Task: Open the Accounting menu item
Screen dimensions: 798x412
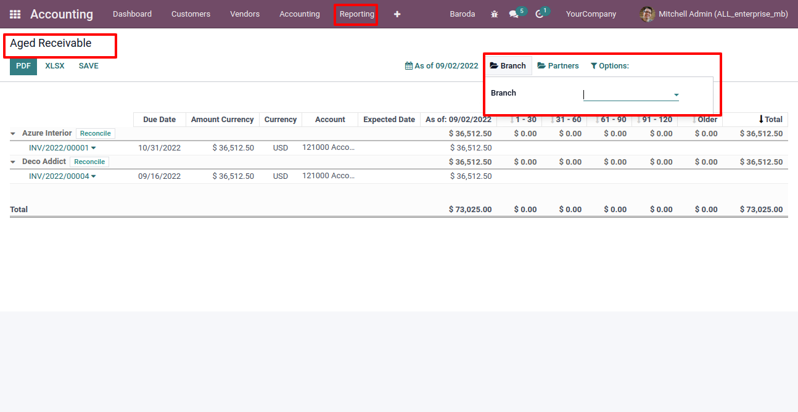Action: [300, 14]
